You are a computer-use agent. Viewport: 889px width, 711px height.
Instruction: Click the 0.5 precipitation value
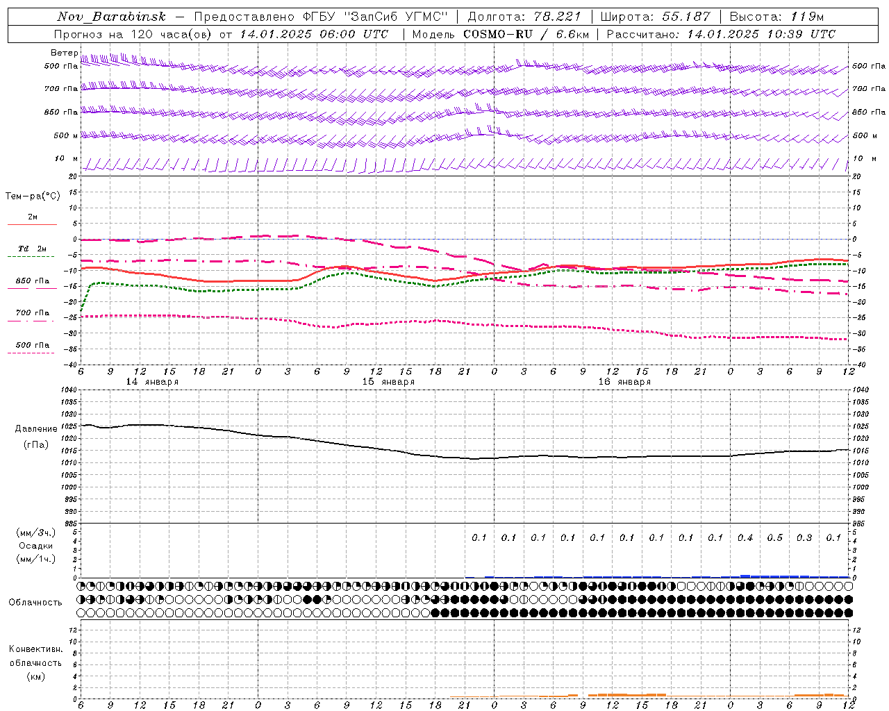tap(774, 538)
